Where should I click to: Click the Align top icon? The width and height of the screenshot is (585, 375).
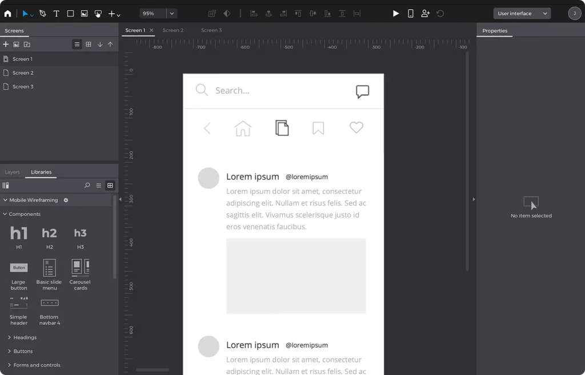[x=298, y=14]
